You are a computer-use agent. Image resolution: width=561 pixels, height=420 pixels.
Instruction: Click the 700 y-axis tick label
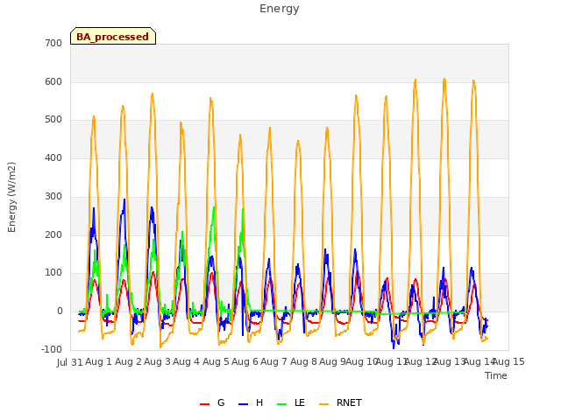point(53,43)
